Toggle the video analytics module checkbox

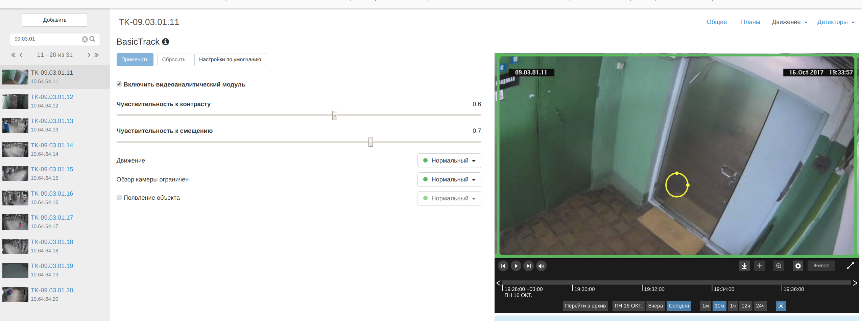coord(119,84)
